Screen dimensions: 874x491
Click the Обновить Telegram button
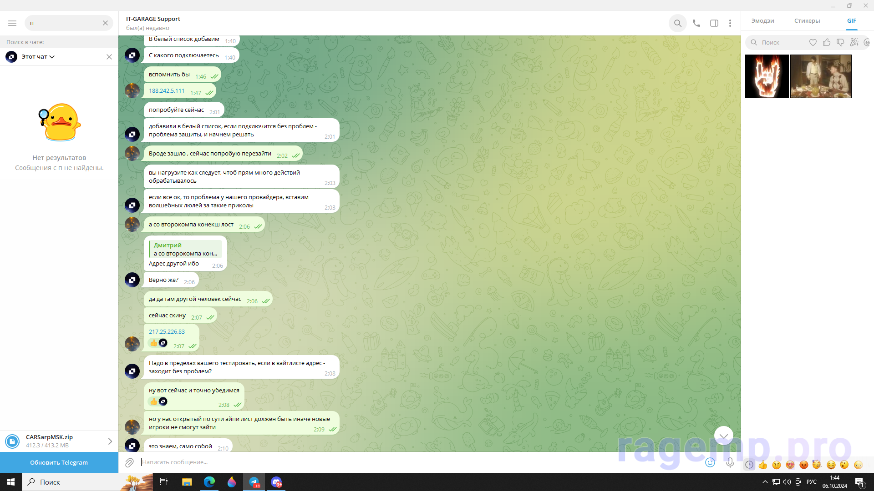coord(59,462)
